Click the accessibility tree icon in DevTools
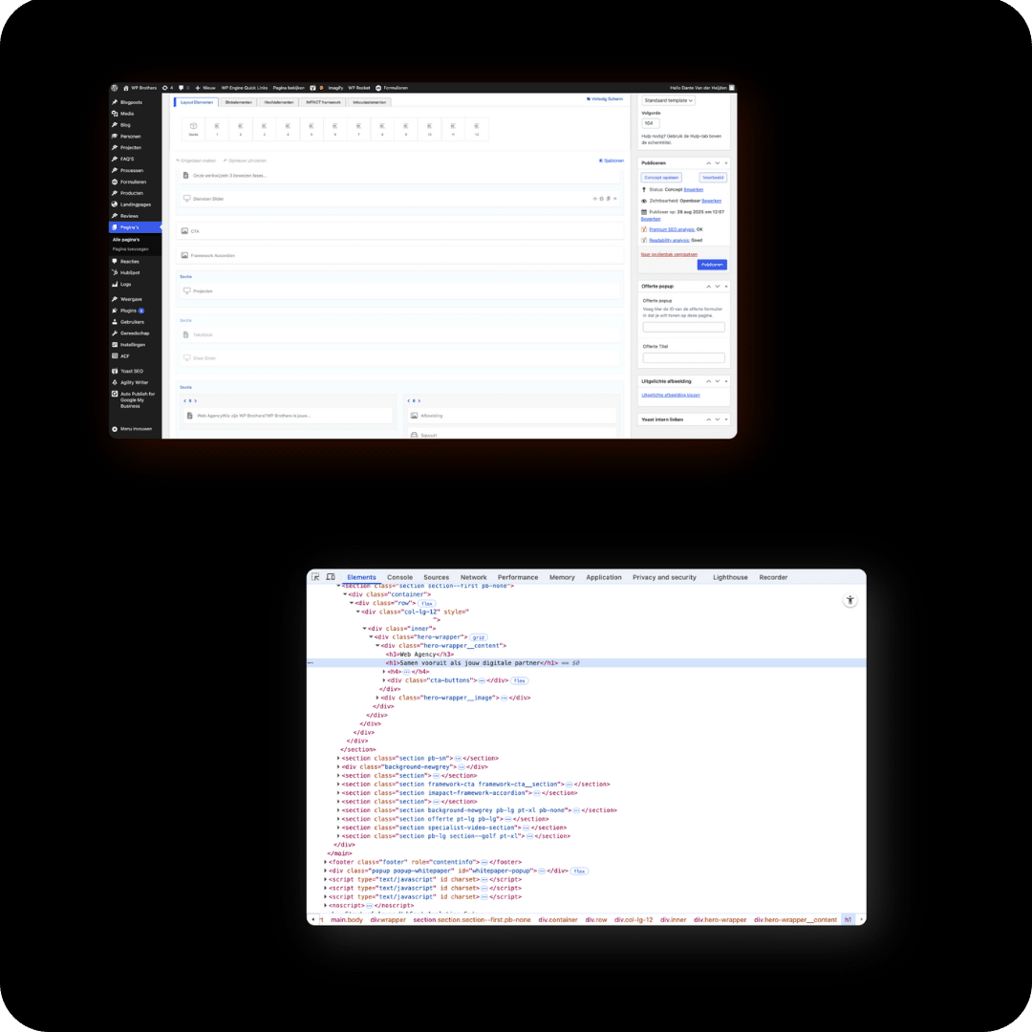The width and height of the screenshot is (1032, 1032). coord(849,600)
